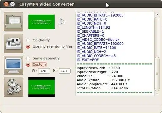Click the ID_LENGTH=114.92 line
Image resolution: width=162 pixels, height=113 pixels.
[93, 27]
